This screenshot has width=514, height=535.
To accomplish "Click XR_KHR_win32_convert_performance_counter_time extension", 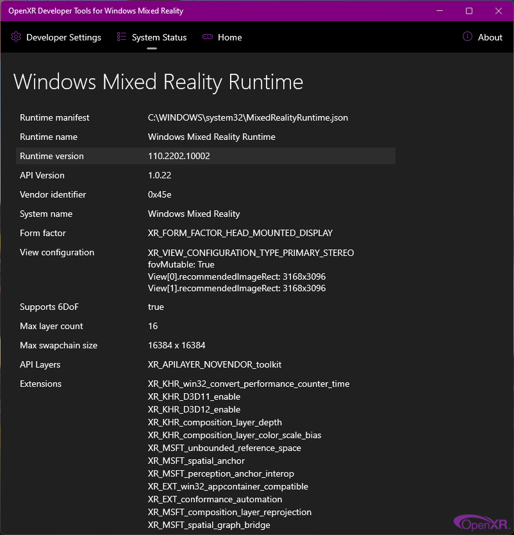I will pos(249,384).
